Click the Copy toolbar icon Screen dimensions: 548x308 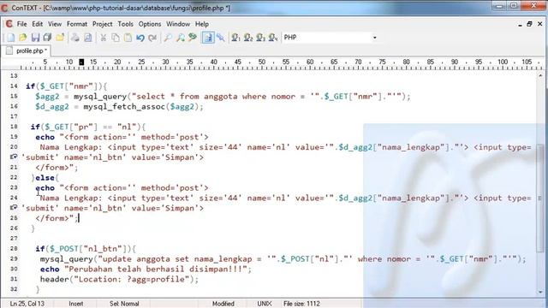(116, 38)
